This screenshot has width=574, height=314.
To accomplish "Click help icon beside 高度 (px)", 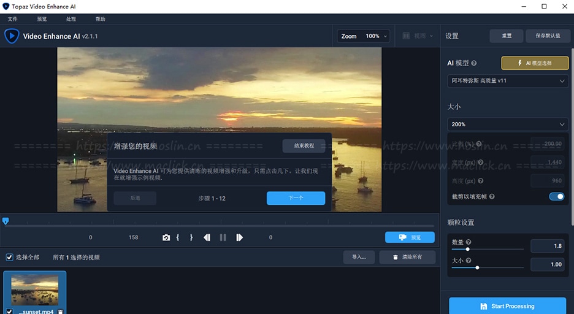I will tap(481, 181).
